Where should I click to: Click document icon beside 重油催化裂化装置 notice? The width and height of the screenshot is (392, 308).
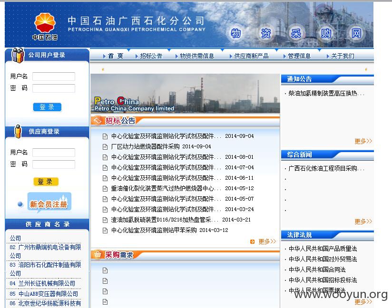105,189
